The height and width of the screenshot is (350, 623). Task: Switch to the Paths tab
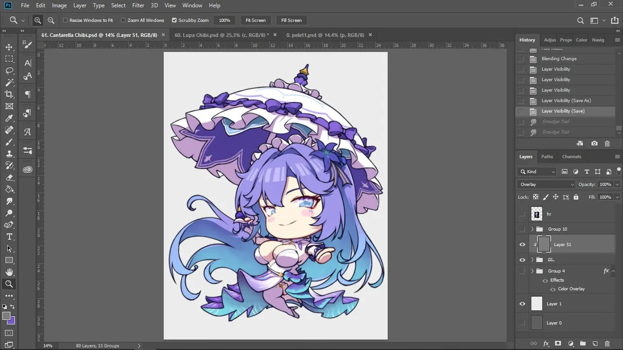coord(547,157)
